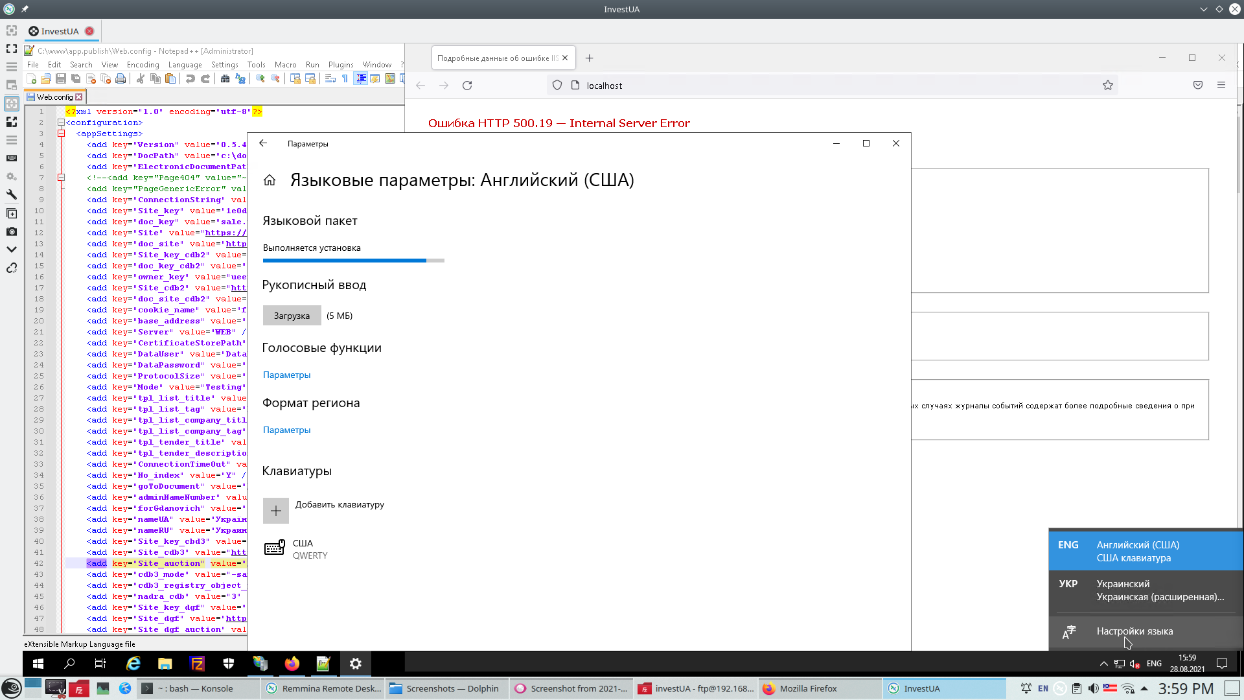Open the Plugins menu
This screenshot has height=700, width=1244.
pos(341,65)
